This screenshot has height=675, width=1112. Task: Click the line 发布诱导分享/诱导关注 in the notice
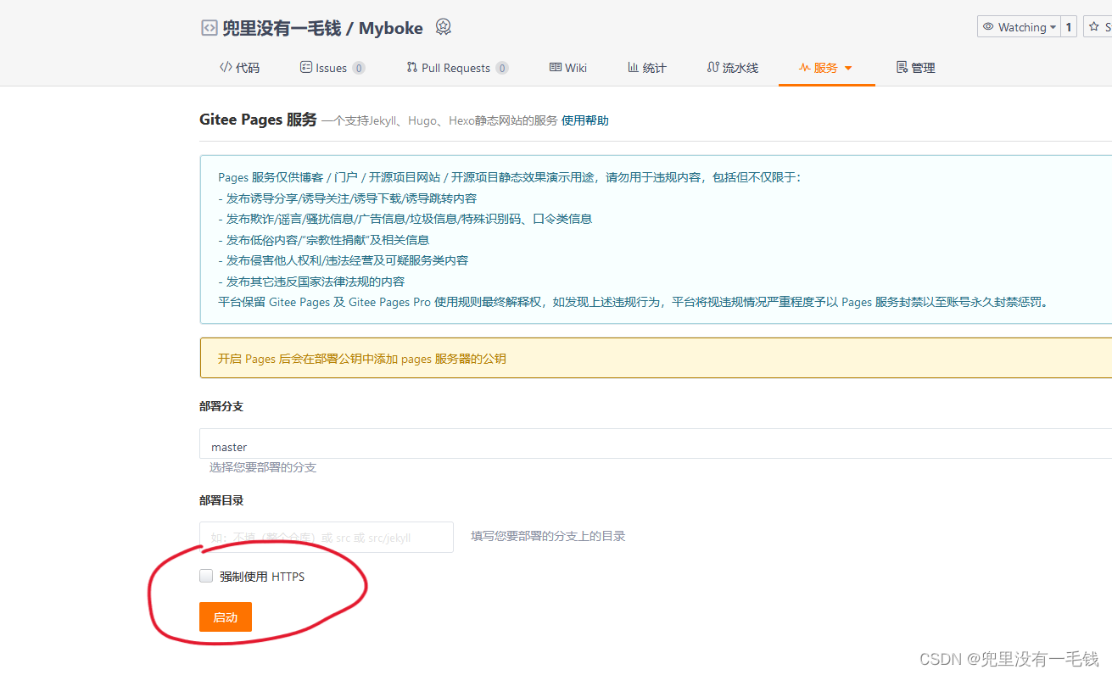click(348, 198)
